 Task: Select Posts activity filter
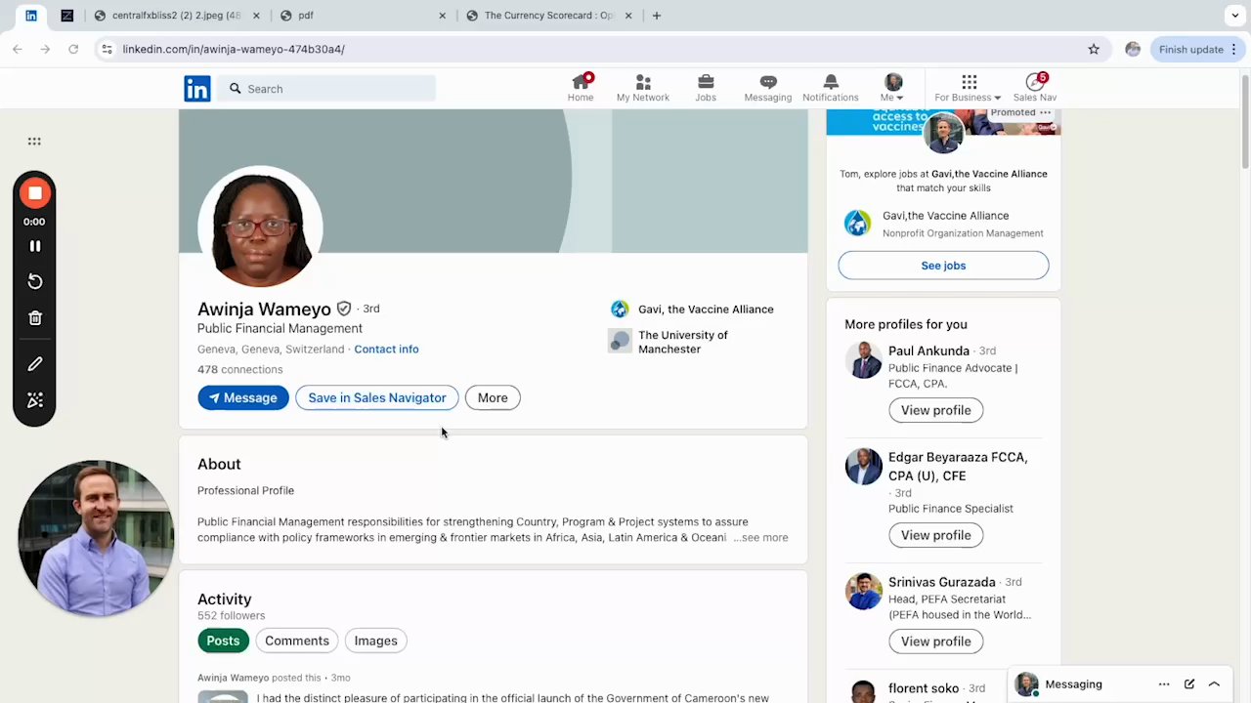pos(223,641)
